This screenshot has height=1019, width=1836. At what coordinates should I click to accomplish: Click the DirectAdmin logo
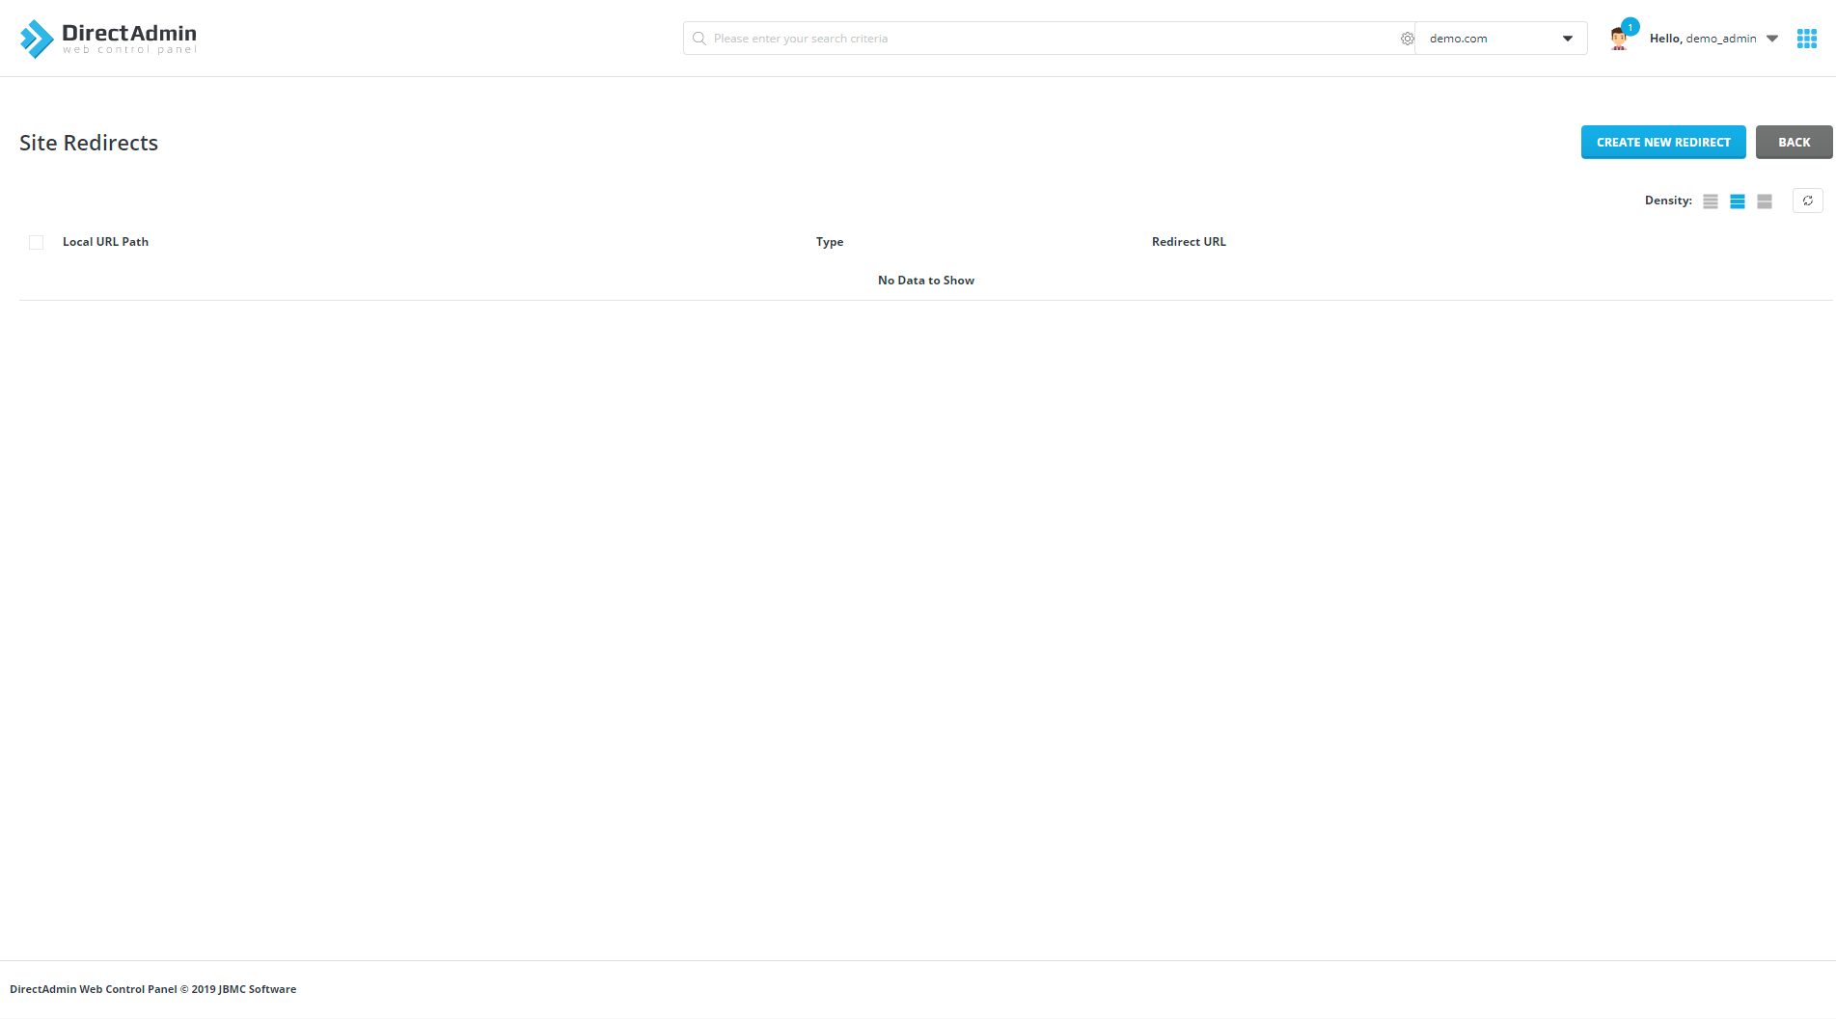108,39
